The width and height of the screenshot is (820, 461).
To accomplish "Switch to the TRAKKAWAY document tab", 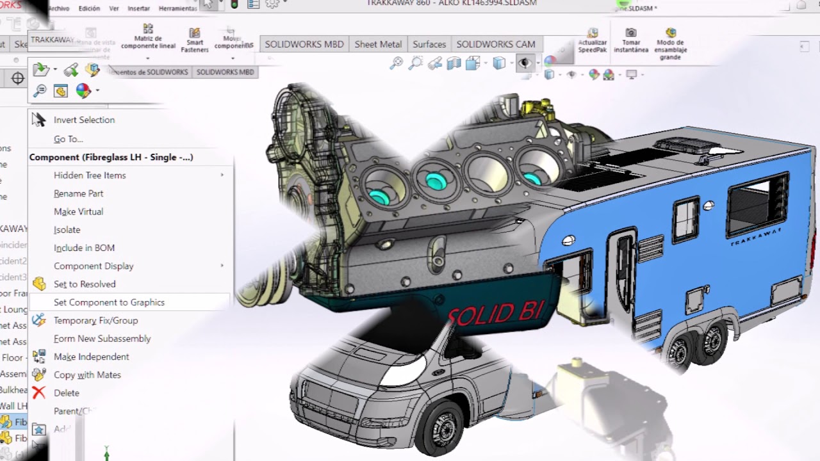I will [x=53, y=40].
